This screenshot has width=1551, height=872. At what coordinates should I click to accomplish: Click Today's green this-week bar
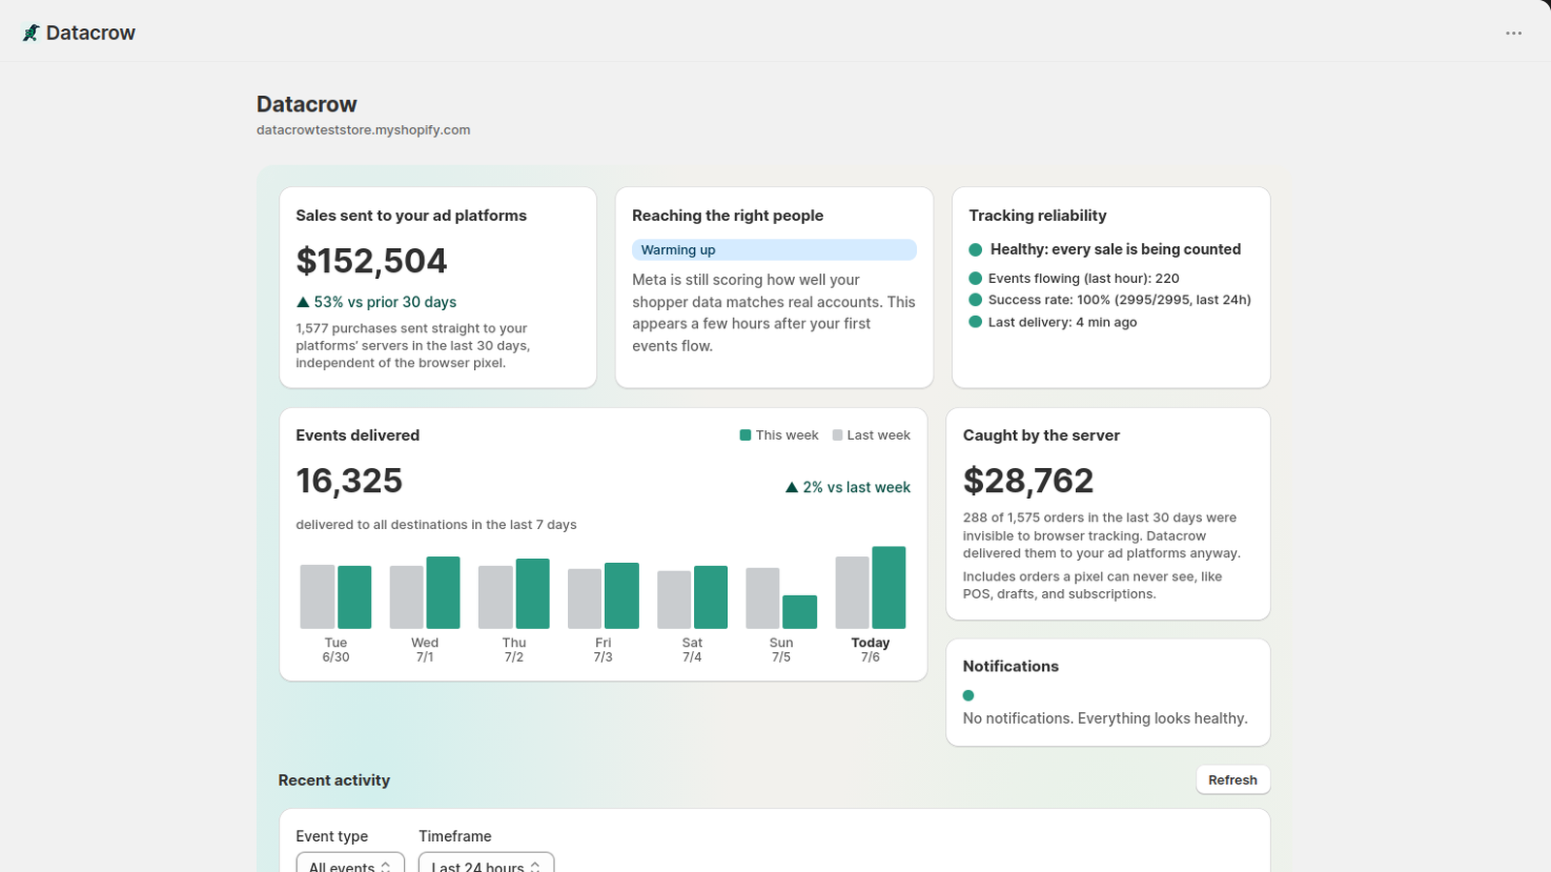tap(889, 587)
